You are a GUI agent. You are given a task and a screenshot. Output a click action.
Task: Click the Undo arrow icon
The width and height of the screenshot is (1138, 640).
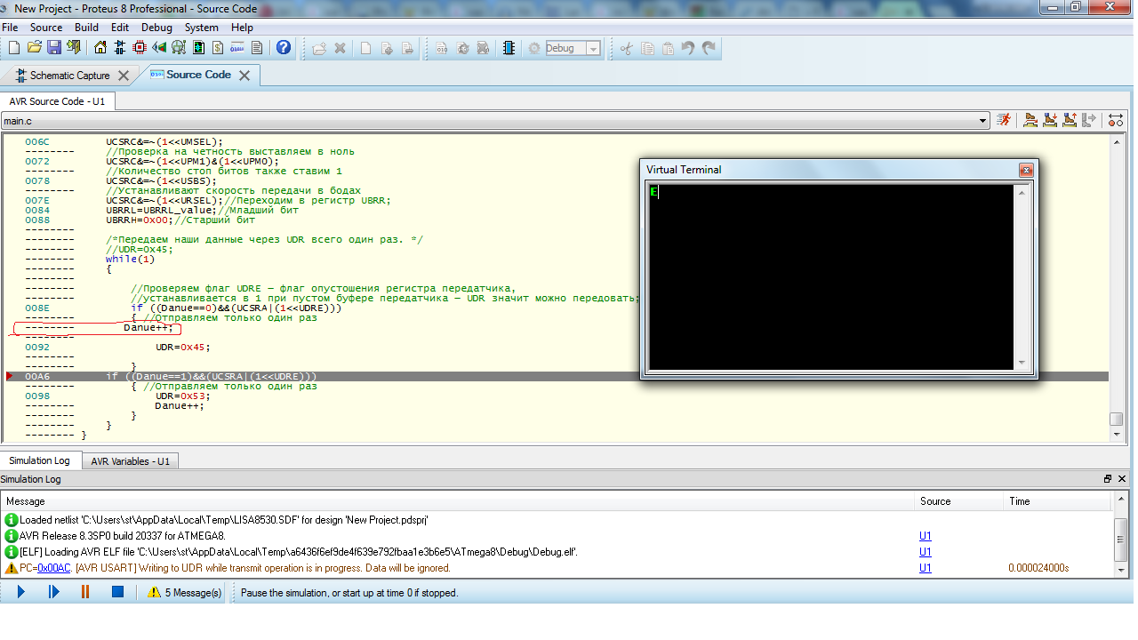[x=687, y=48]
